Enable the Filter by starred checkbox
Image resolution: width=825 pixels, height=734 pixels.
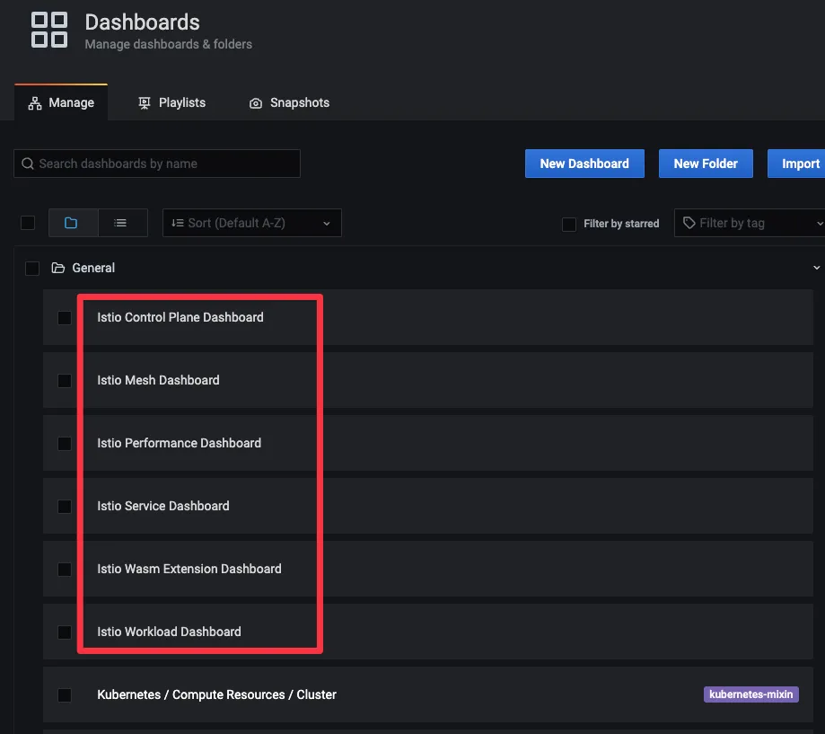[569, 225]
